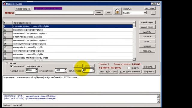Click the 'новый запрос' button
Viewport: 192px width, 108px height.
point(147,22)
